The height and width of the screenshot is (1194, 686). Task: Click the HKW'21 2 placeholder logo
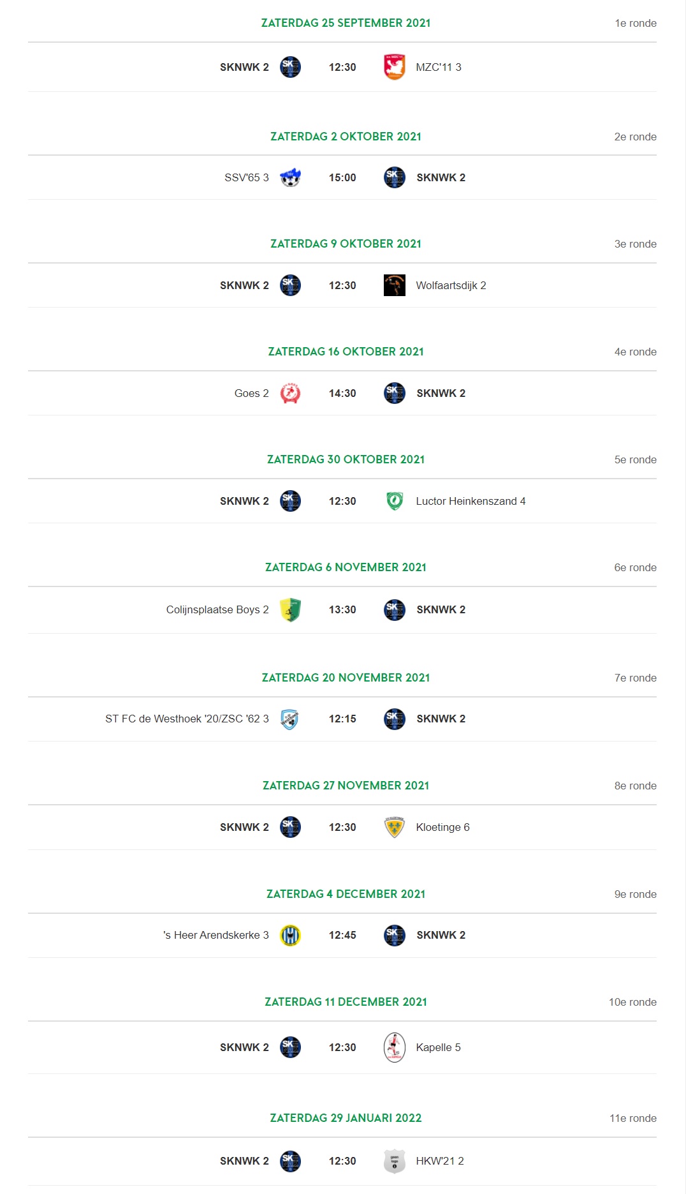click(x=395, y=1161)
